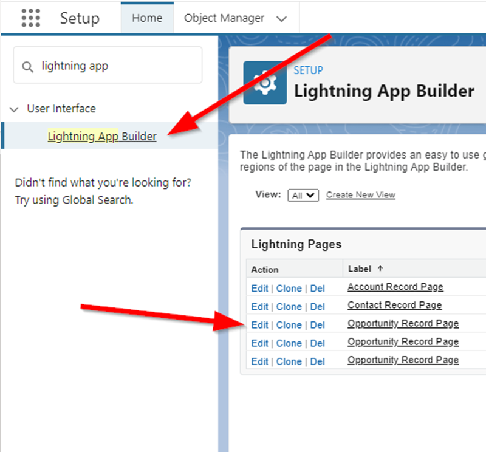Screen dimensions: 486x452
Task: Click the Action column header
Action: tap(265, 269)
